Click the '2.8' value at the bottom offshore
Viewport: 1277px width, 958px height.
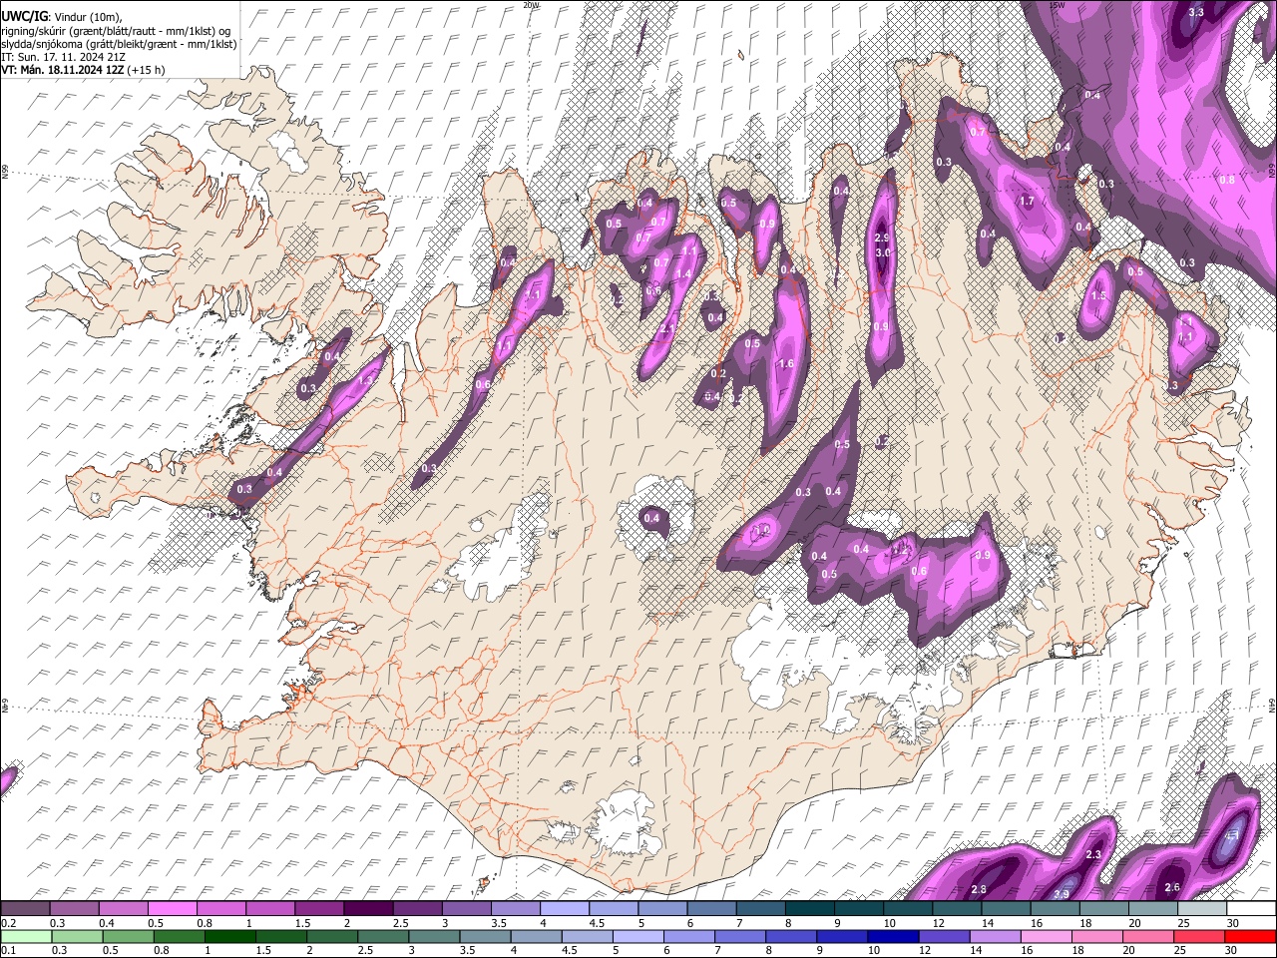coord(978,889)
